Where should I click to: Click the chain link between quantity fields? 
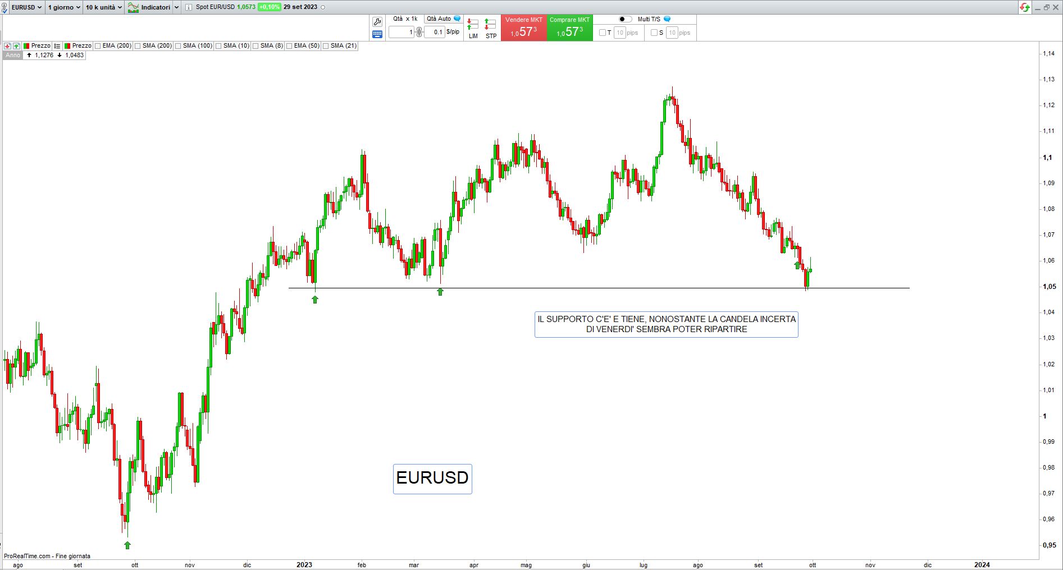click(x=419, y=33)
